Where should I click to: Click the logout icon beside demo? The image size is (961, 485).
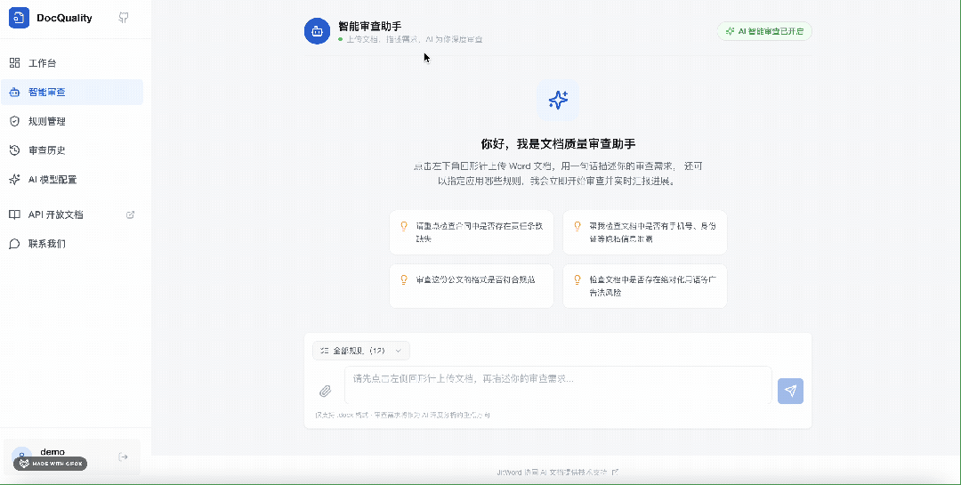coord(123,457)
